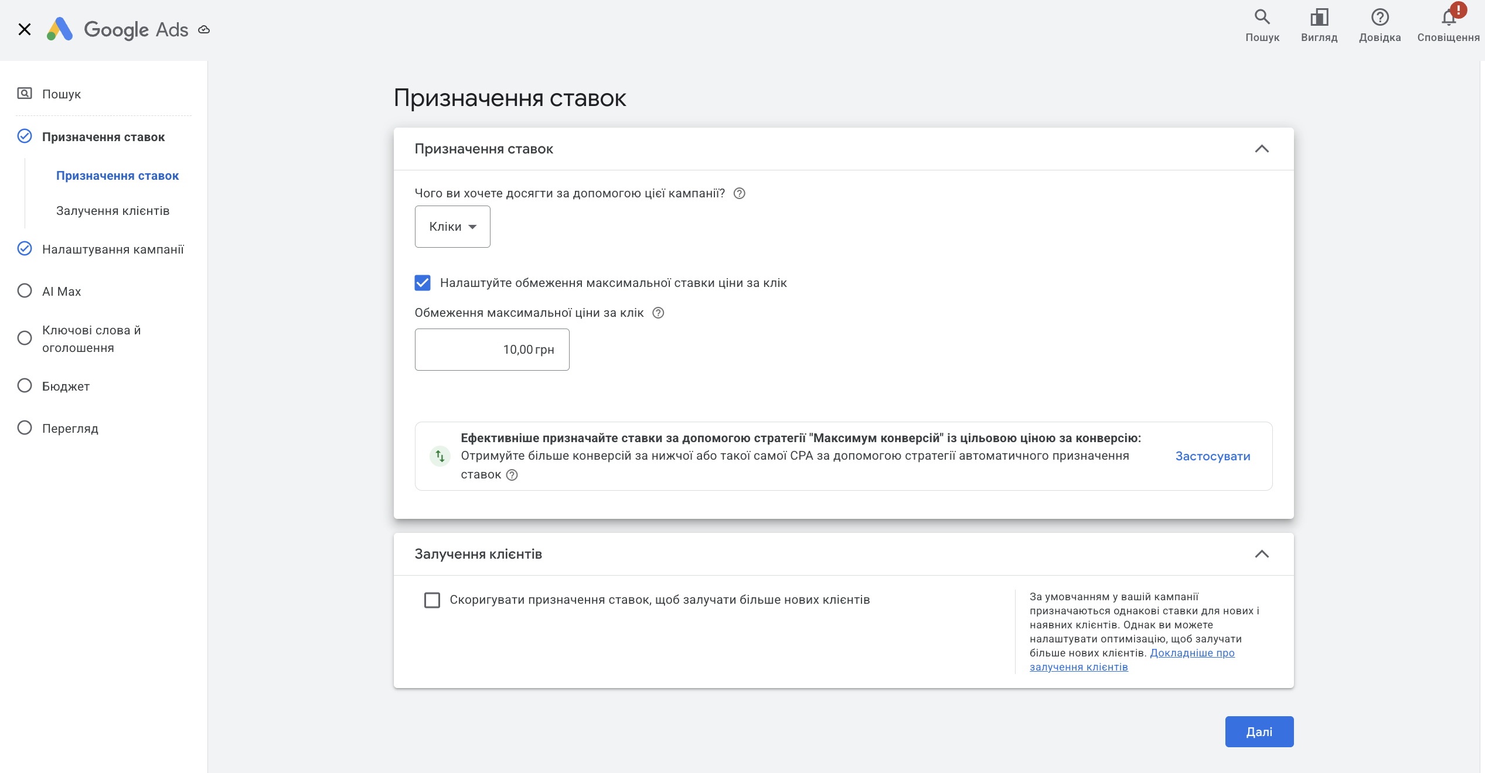This screenshot has height=773, width=1485.
Task: Open the Довідка help icon
Action: pyautogui.click(x=1380, y=17)
